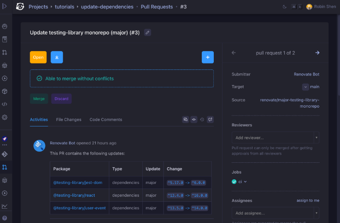Open project Code git icon in sidebar
The image size is (340, 223).
click(x=5, y=154)
